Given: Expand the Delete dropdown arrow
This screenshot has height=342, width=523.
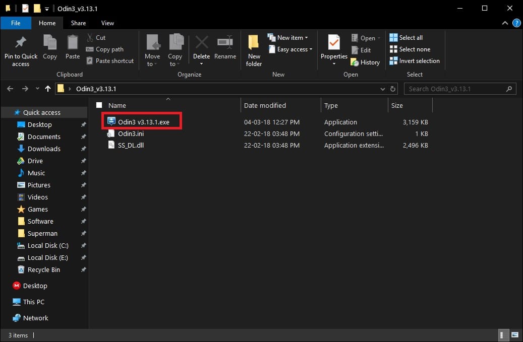Looking at the screenshot, I should pyautogui.click(x=201, y=64).
